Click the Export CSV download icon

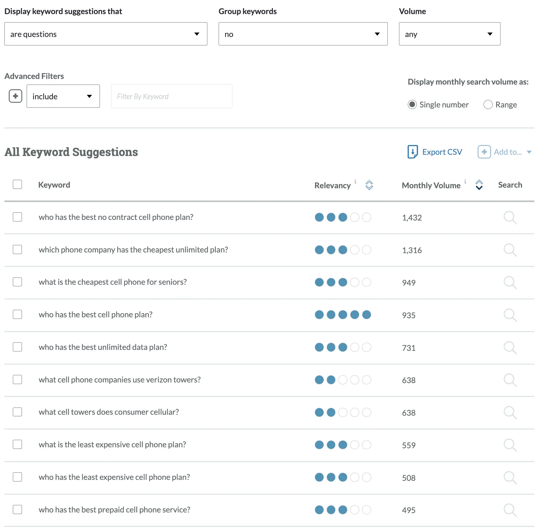click(x=412, y=152)
